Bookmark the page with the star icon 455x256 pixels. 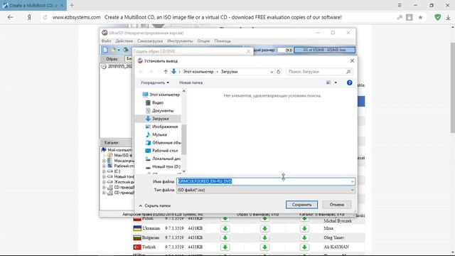[x=420, y=17]
